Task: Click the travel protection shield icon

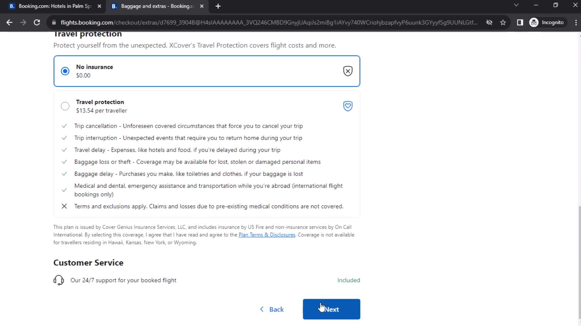Action: tap(348, 106)
